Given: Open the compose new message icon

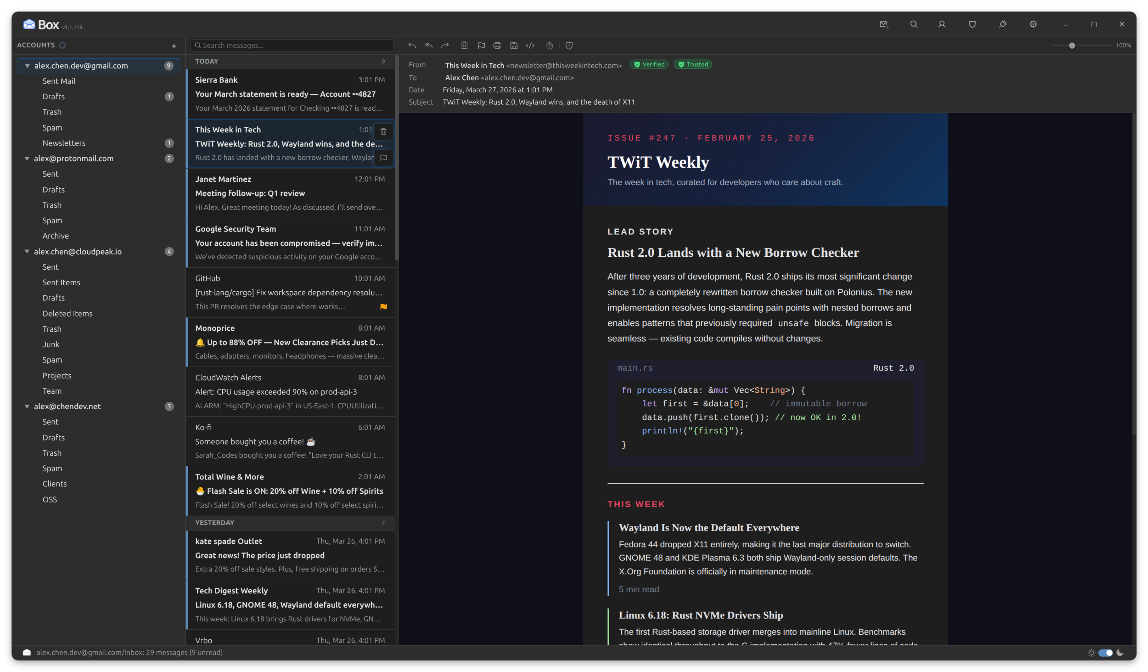Looking at the screenshot, I should click(x=884, y=24).
